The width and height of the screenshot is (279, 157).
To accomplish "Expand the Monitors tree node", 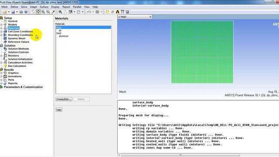I will coord(1,56).
